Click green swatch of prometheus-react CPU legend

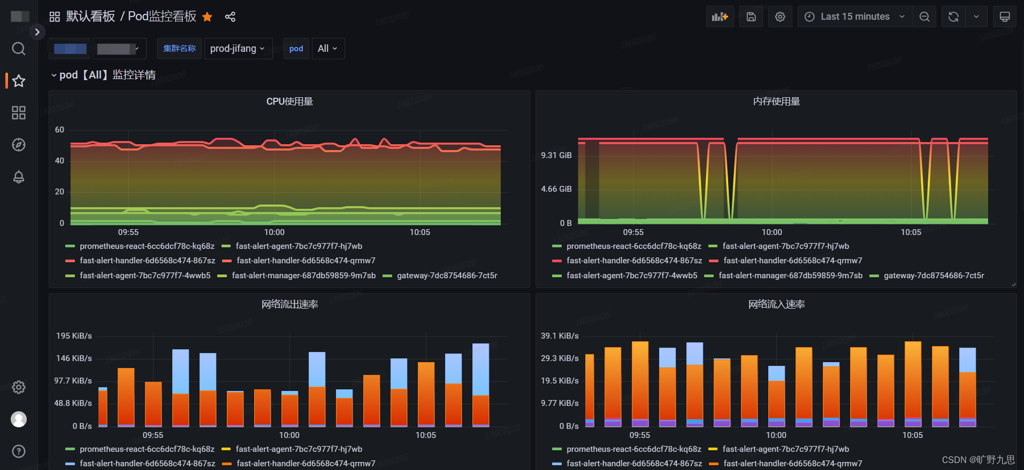[70, 246]
